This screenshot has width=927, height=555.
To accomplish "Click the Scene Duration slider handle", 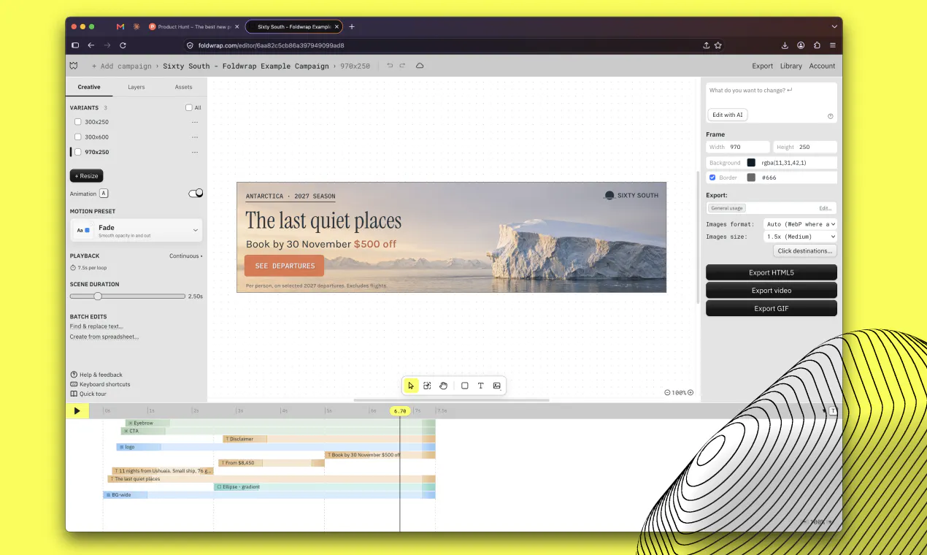I will (x=98, y=296).
